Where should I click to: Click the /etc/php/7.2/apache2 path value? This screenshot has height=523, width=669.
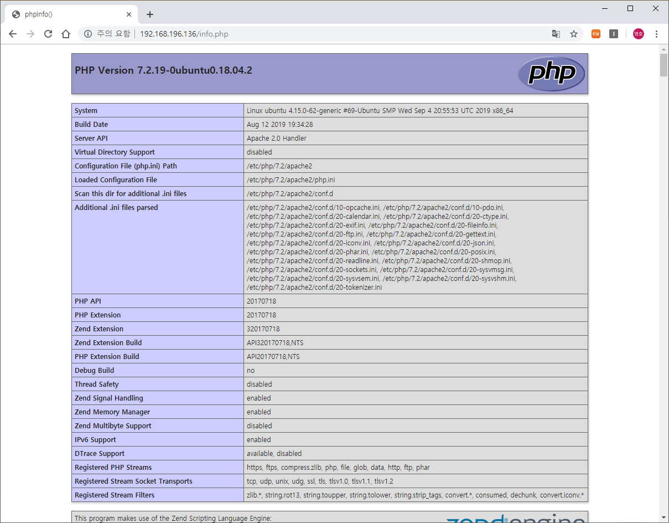[279, 166]
